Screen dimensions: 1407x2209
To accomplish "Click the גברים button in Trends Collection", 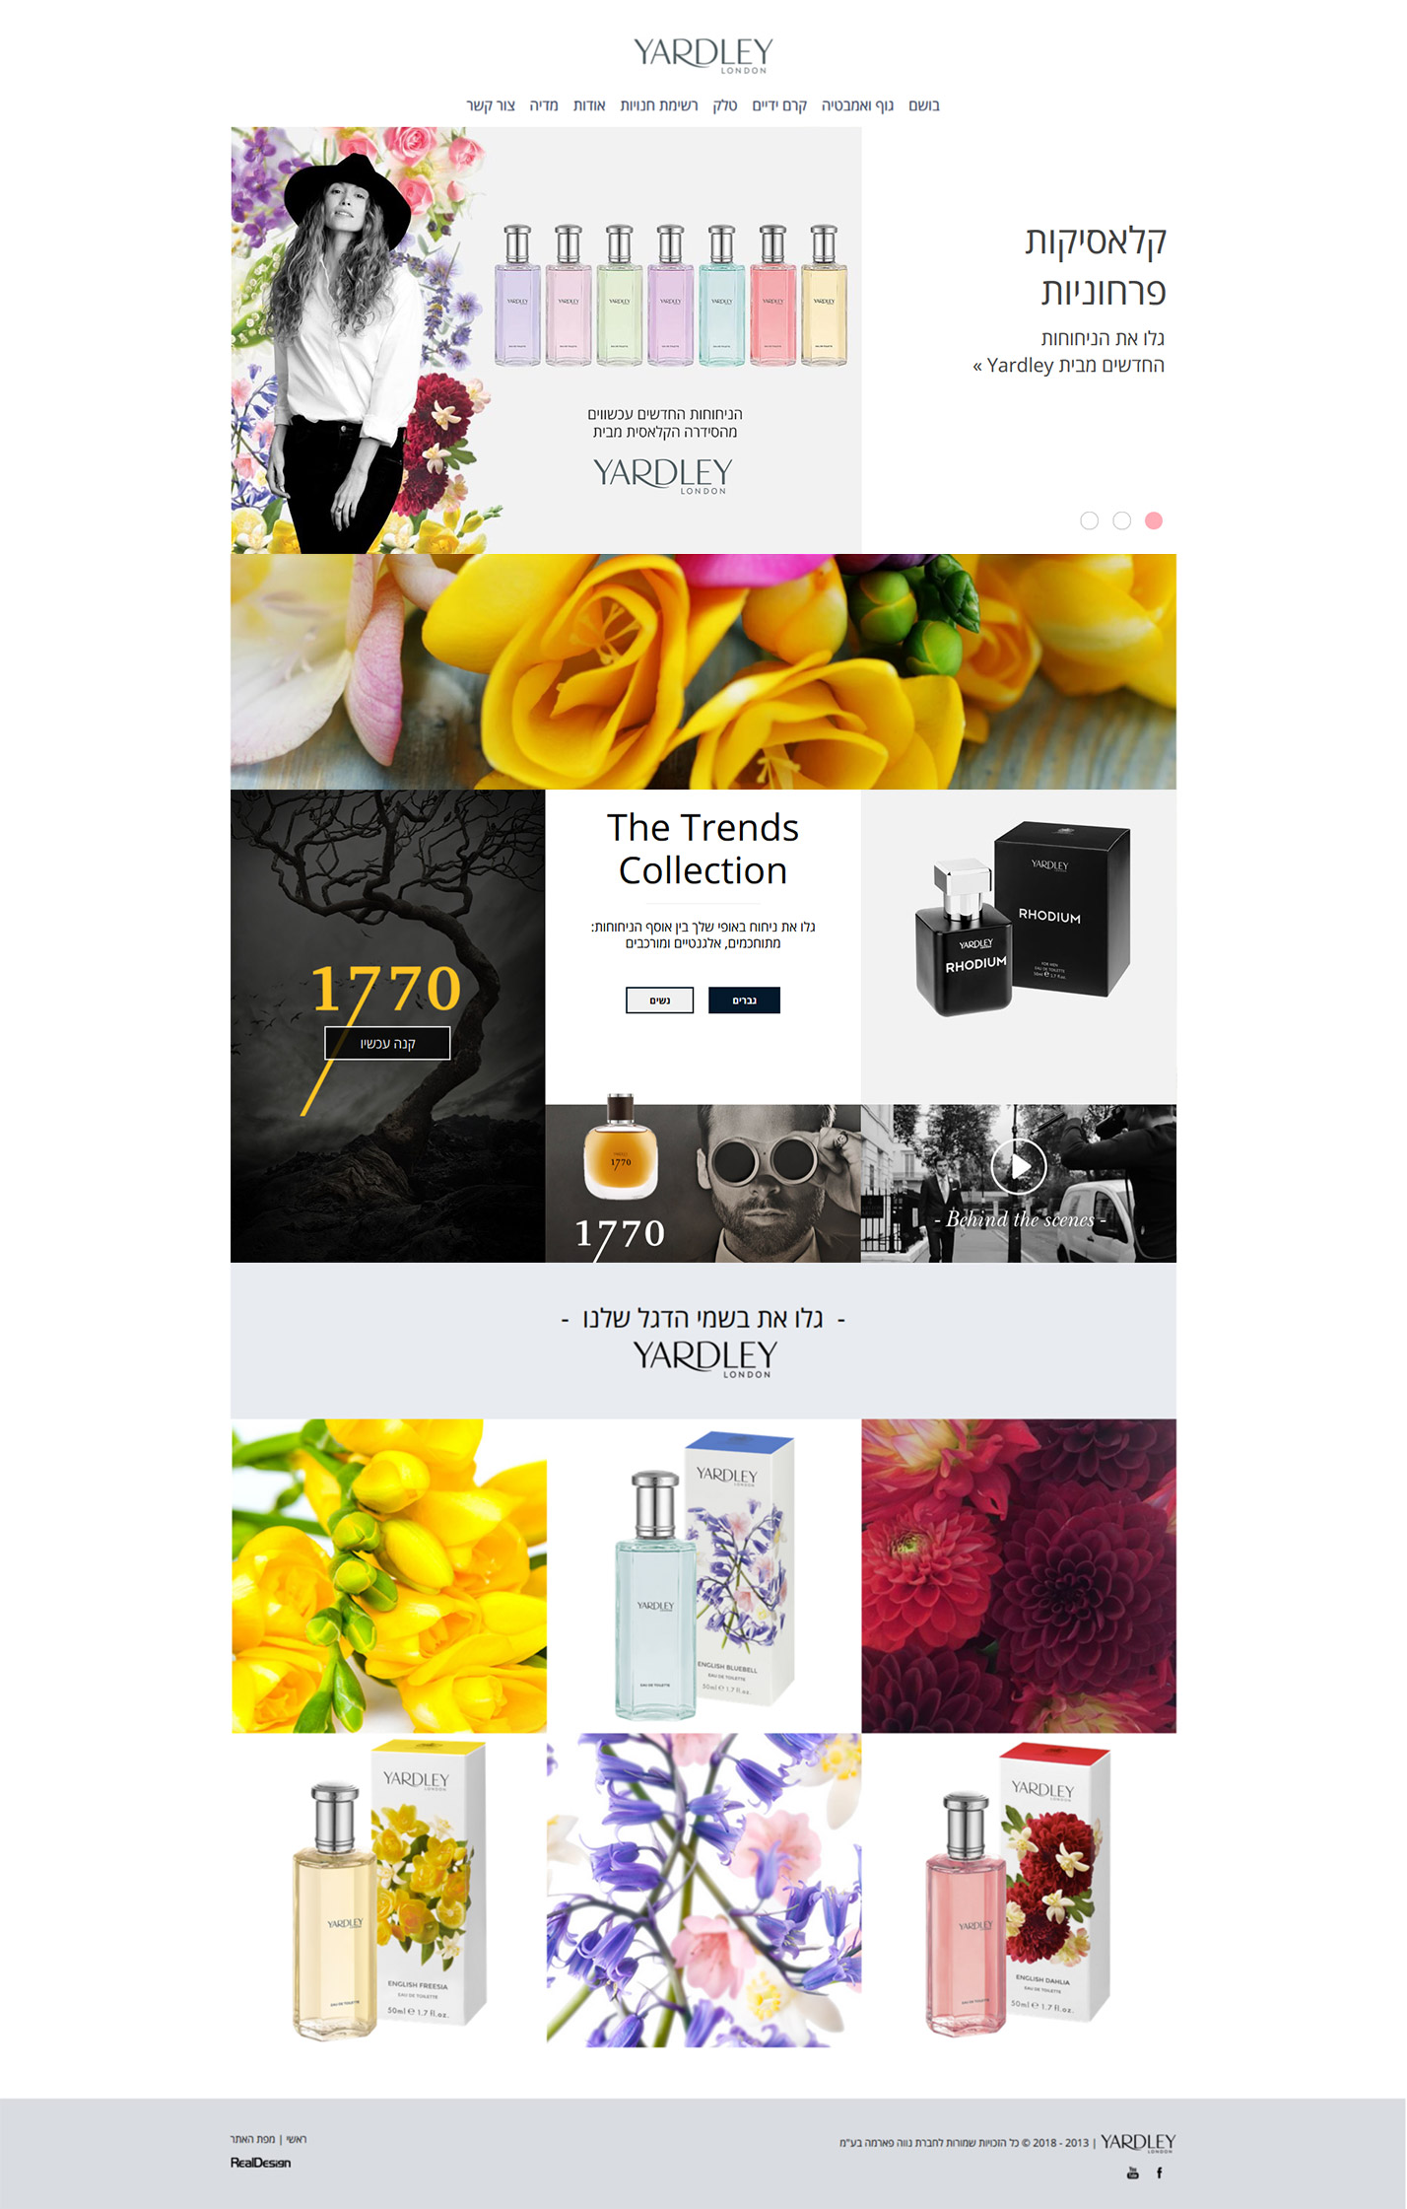I will coord(744,1001).
